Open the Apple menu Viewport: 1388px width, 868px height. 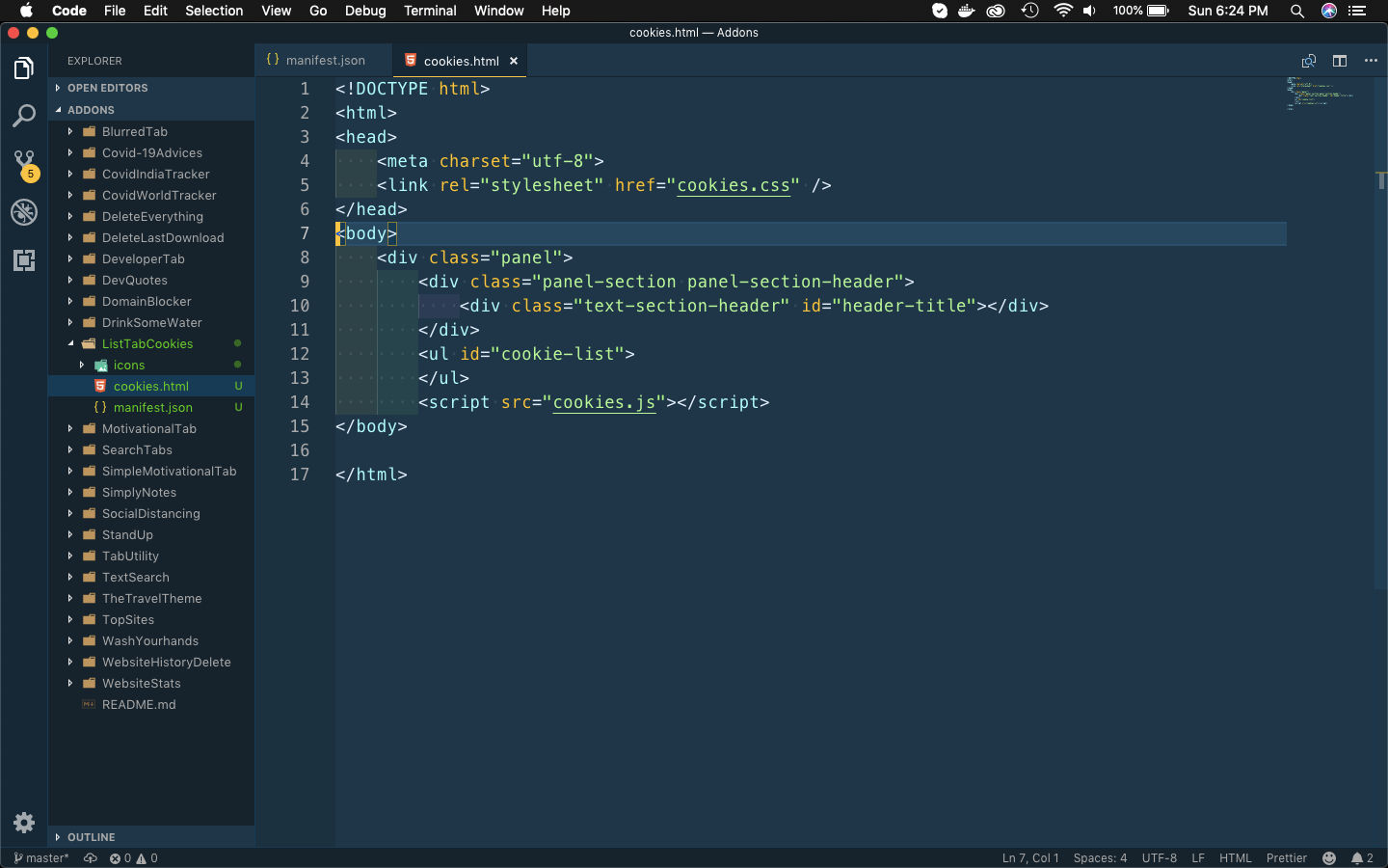(26, 11)
